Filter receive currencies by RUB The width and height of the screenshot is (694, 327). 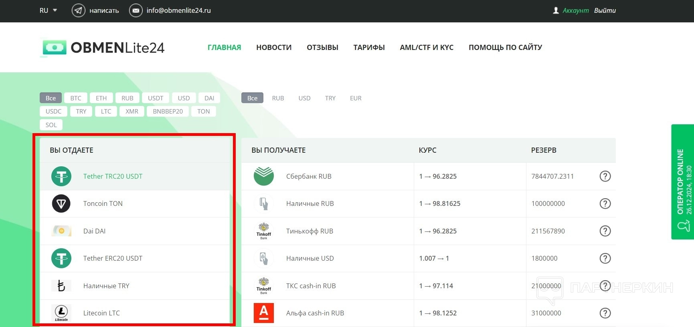[278, 98]
